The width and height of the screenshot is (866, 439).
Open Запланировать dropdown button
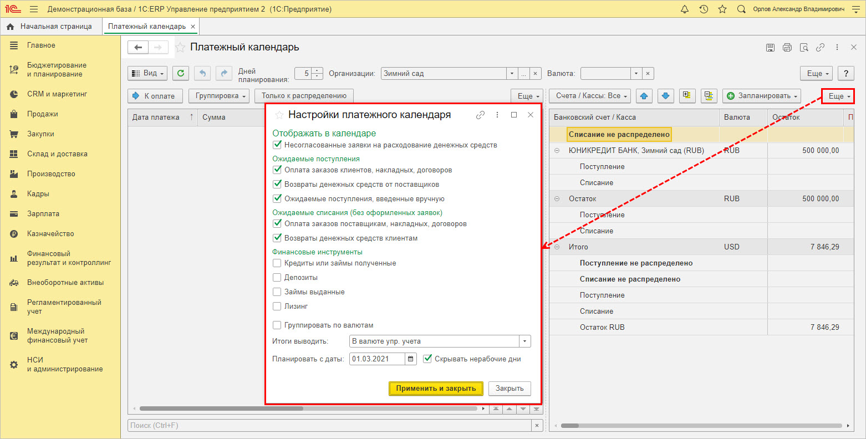click(762, 96)
